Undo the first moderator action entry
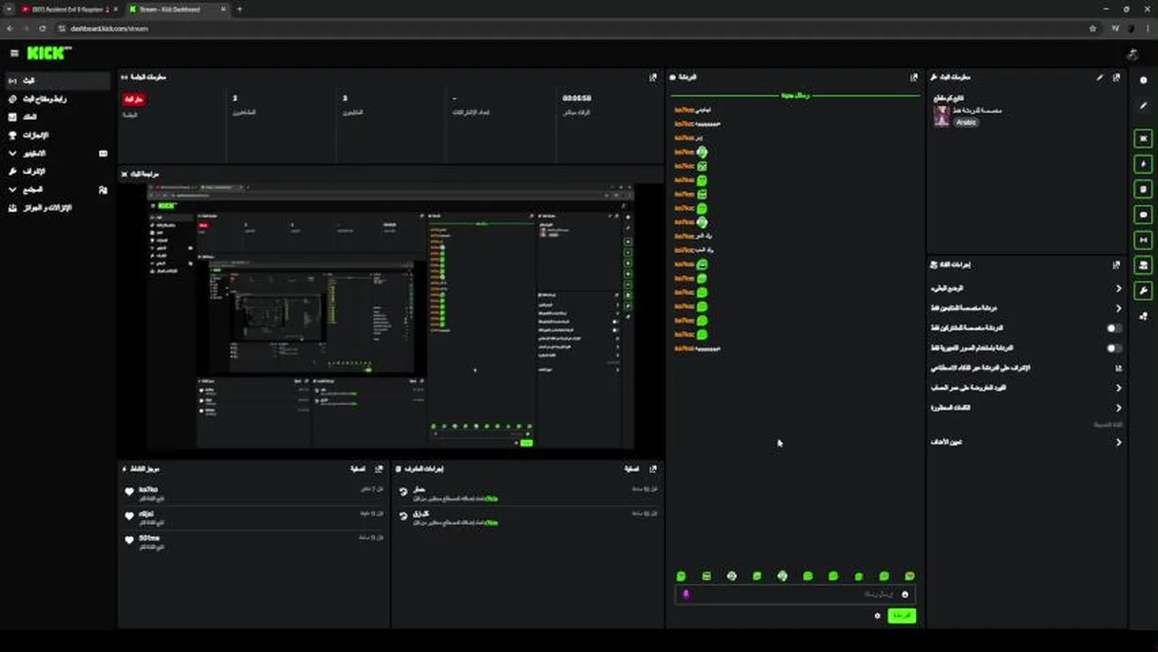The height and width of the screenshot is (652, 1158). 403,493
